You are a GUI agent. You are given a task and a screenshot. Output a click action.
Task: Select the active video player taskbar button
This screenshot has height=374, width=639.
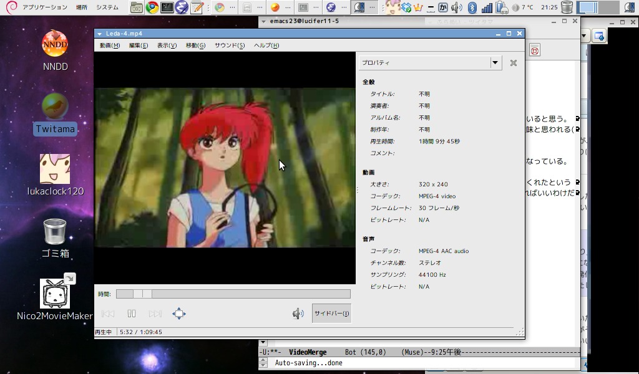tap(364, 7)
